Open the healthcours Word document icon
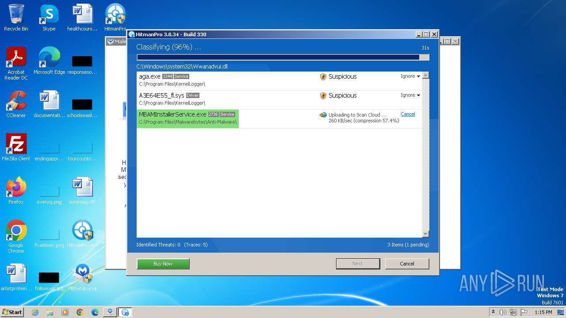Viewport: 566px width, 318px height. [82, 18]
